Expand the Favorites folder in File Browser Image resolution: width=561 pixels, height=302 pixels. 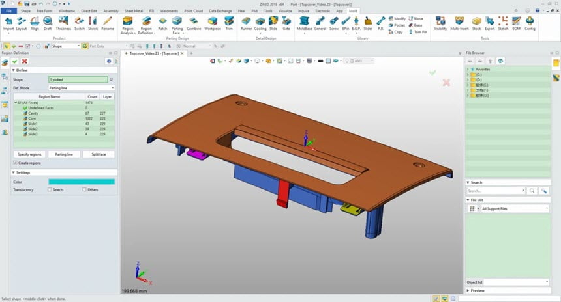click(x=468, y=69)
